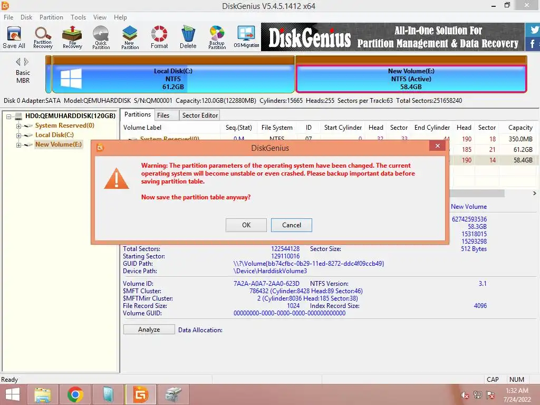The width and height of the screenshot is (540, 405).
Task: Go to the next disk arrow
Action: coord(26,62)
